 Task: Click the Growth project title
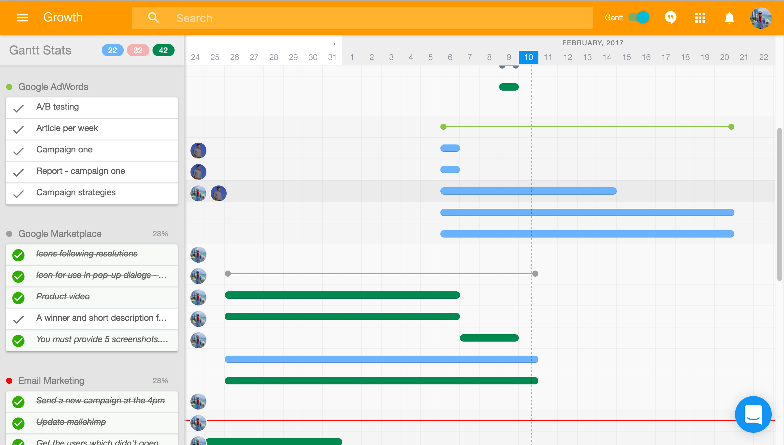pyautogui.click(x=63, y=17)
